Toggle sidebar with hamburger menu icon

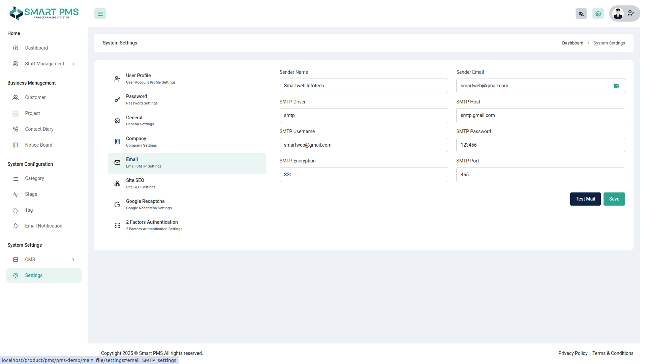pos(100,14)
